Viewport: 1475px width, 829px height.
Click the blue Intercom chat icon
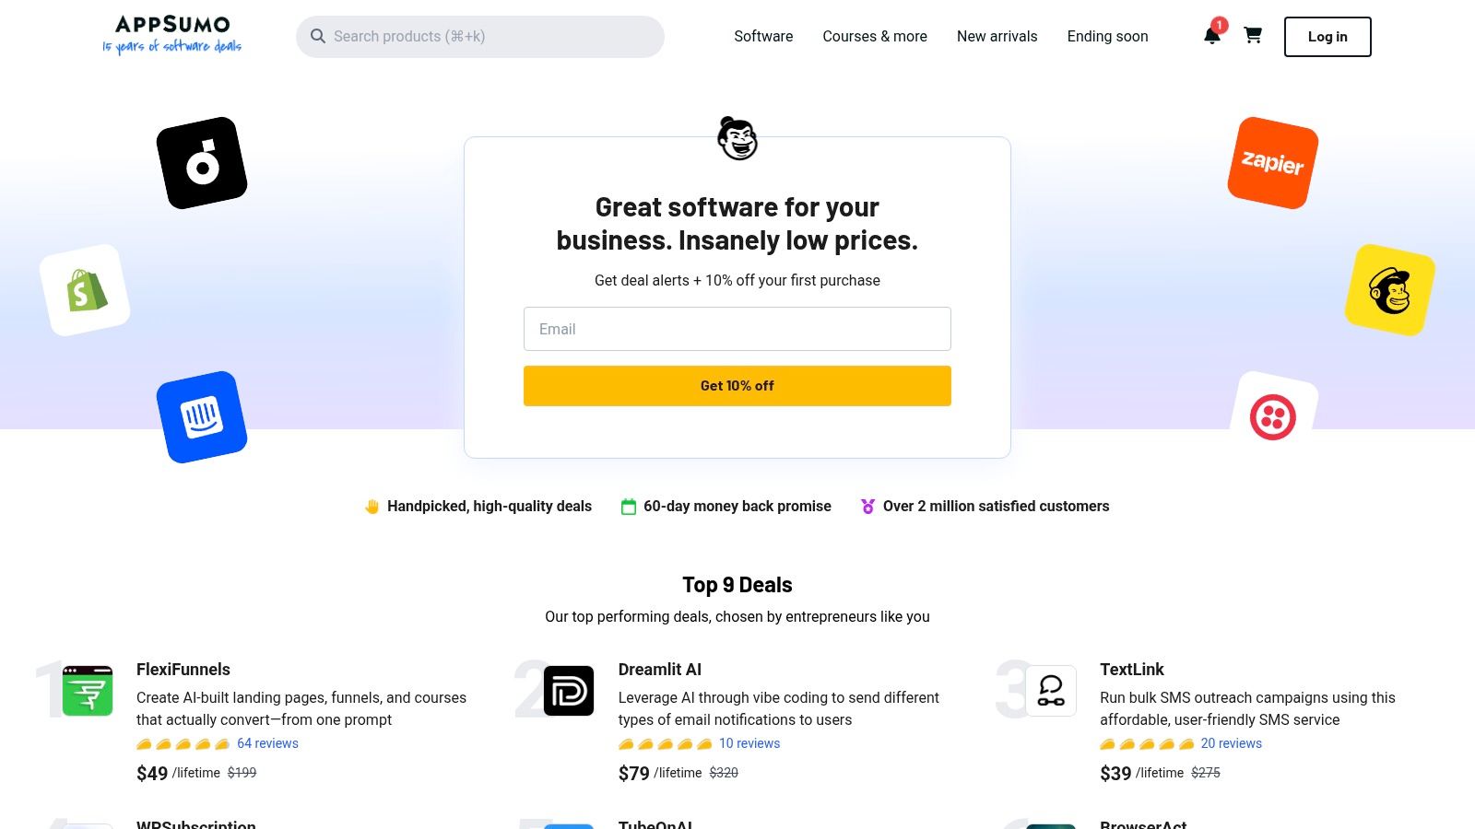tap(202, 416)
